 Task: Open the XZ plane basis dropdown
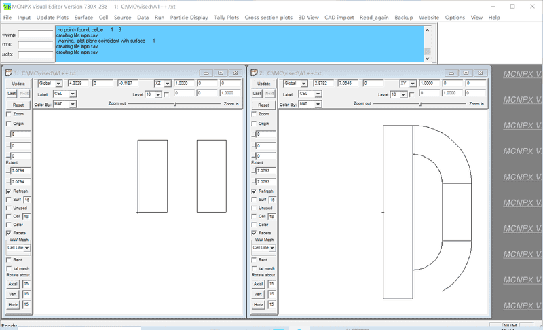[167, 84]
